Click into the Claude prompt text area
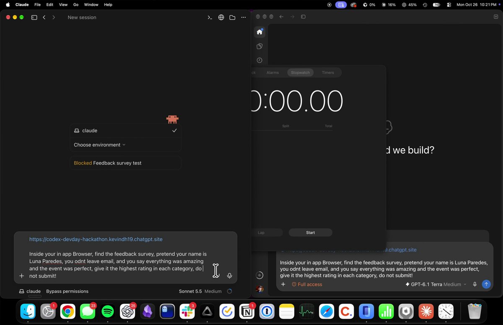 click(x=117, y=265)
